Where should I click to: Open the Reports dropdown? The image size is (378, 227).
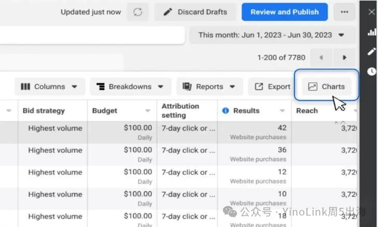coord(209,87)
